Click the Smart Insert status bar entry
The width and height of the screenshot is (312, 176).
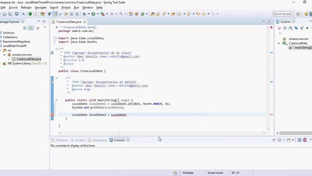point(215,173)
